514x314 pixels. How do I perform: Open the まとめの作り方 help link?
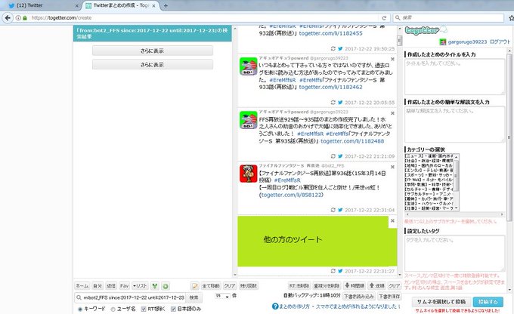click(x=294, y=306)
